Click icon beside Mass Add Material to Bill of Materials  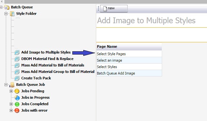click(x=17, y=65)
